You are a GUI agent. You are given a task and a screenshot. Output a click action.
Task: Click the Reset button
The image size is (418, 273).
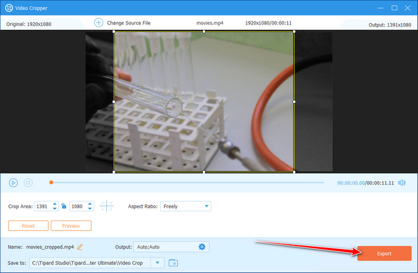[x=28, y=226]
